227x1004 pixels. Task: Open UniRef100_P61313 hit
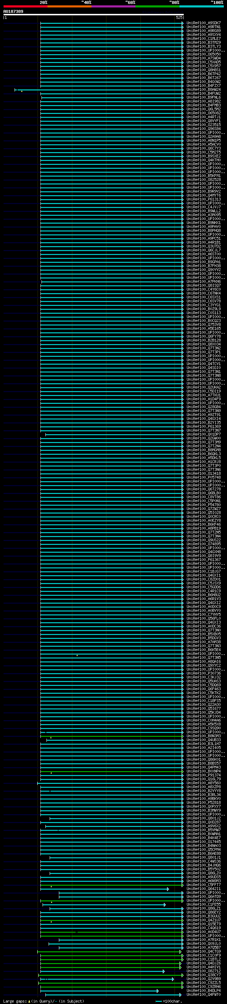(x=203, y=199)
